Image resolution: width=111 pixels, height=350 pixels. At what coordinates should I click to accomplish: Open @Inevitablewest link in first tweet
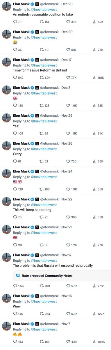coord(44,10)
